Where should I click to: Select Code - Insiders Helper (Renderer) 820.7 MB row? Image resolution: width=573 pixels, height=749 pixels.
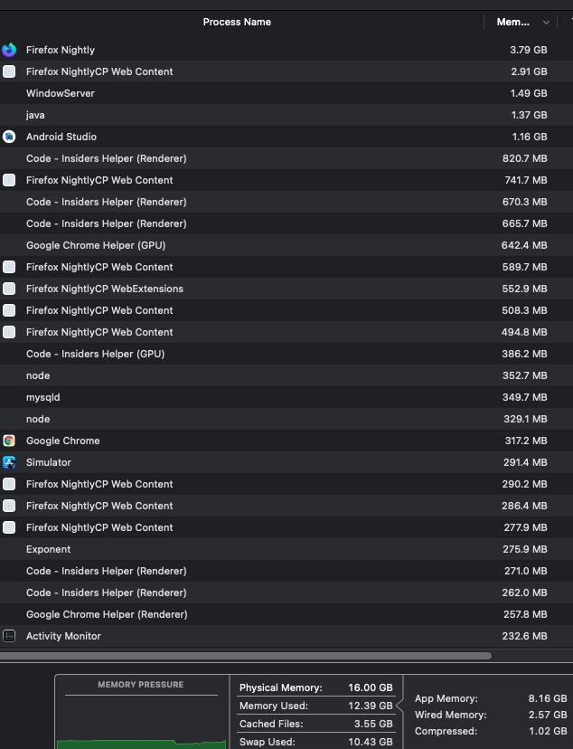pos(286,158)
